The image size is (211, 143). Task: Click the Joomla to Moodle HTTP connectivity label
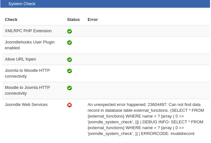[27, 73]
